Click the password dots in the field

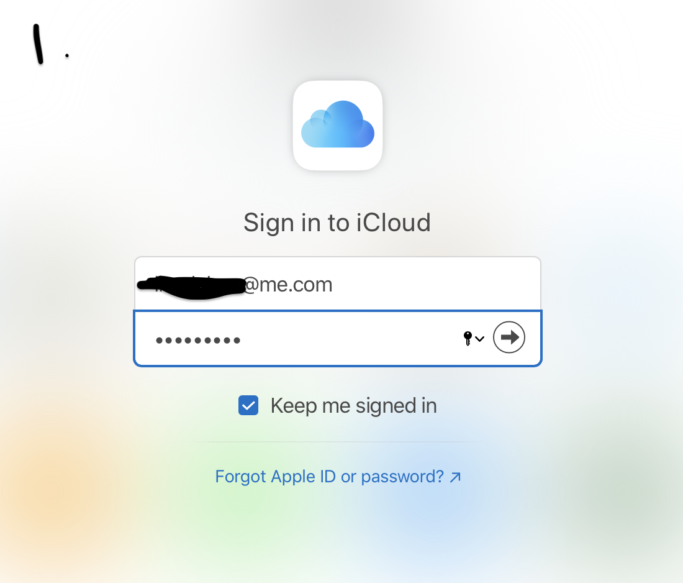pos(198,340)
